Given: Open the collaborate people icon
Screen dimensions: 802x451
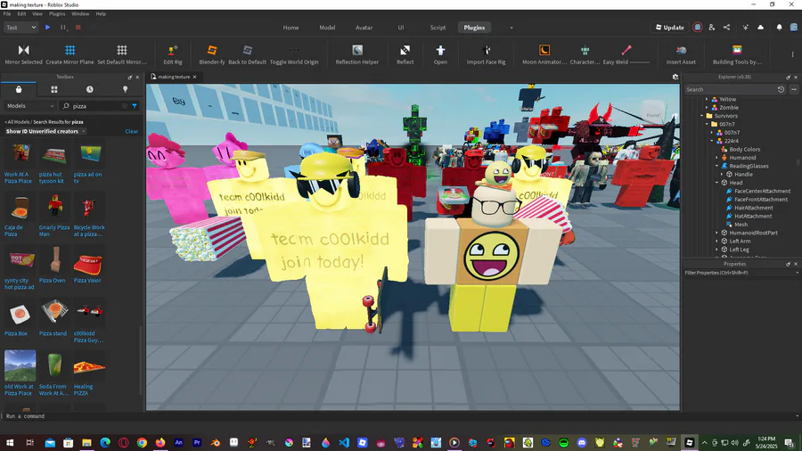Looking at the screenshot, I should tap(711, 28).
